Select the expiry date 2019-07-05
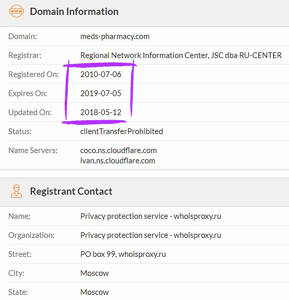This screenshot has height=300, width=289. 101,93
